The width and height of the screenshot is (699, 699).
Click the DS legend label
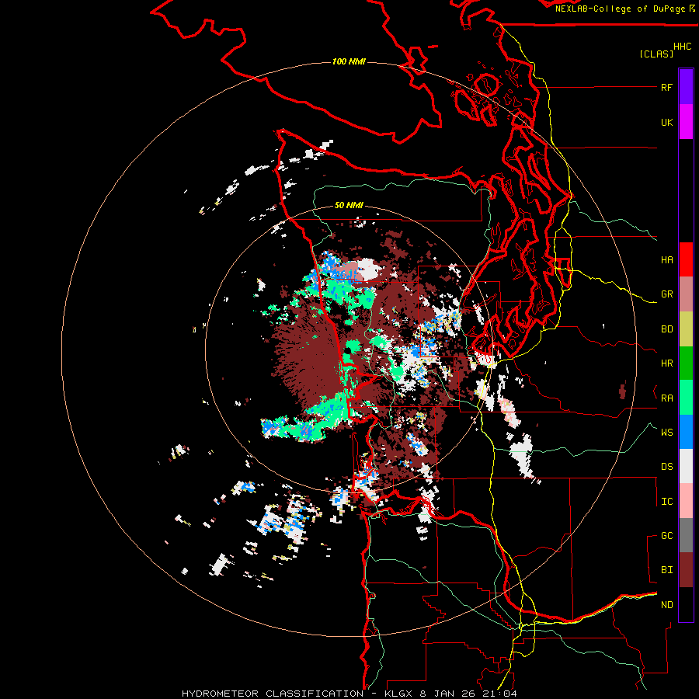(x=666, y=467)
